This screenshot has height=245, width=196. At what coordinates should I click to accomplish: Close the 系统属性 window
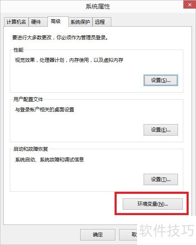tap(189, 5)
